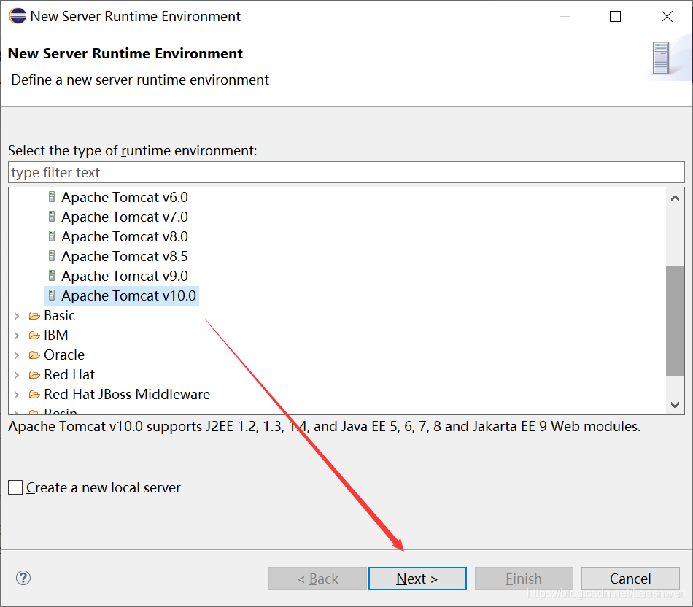Select Apache Tomcat v8.0 entry
Viewport: 693px width, 607px height.
coord(124,236)
